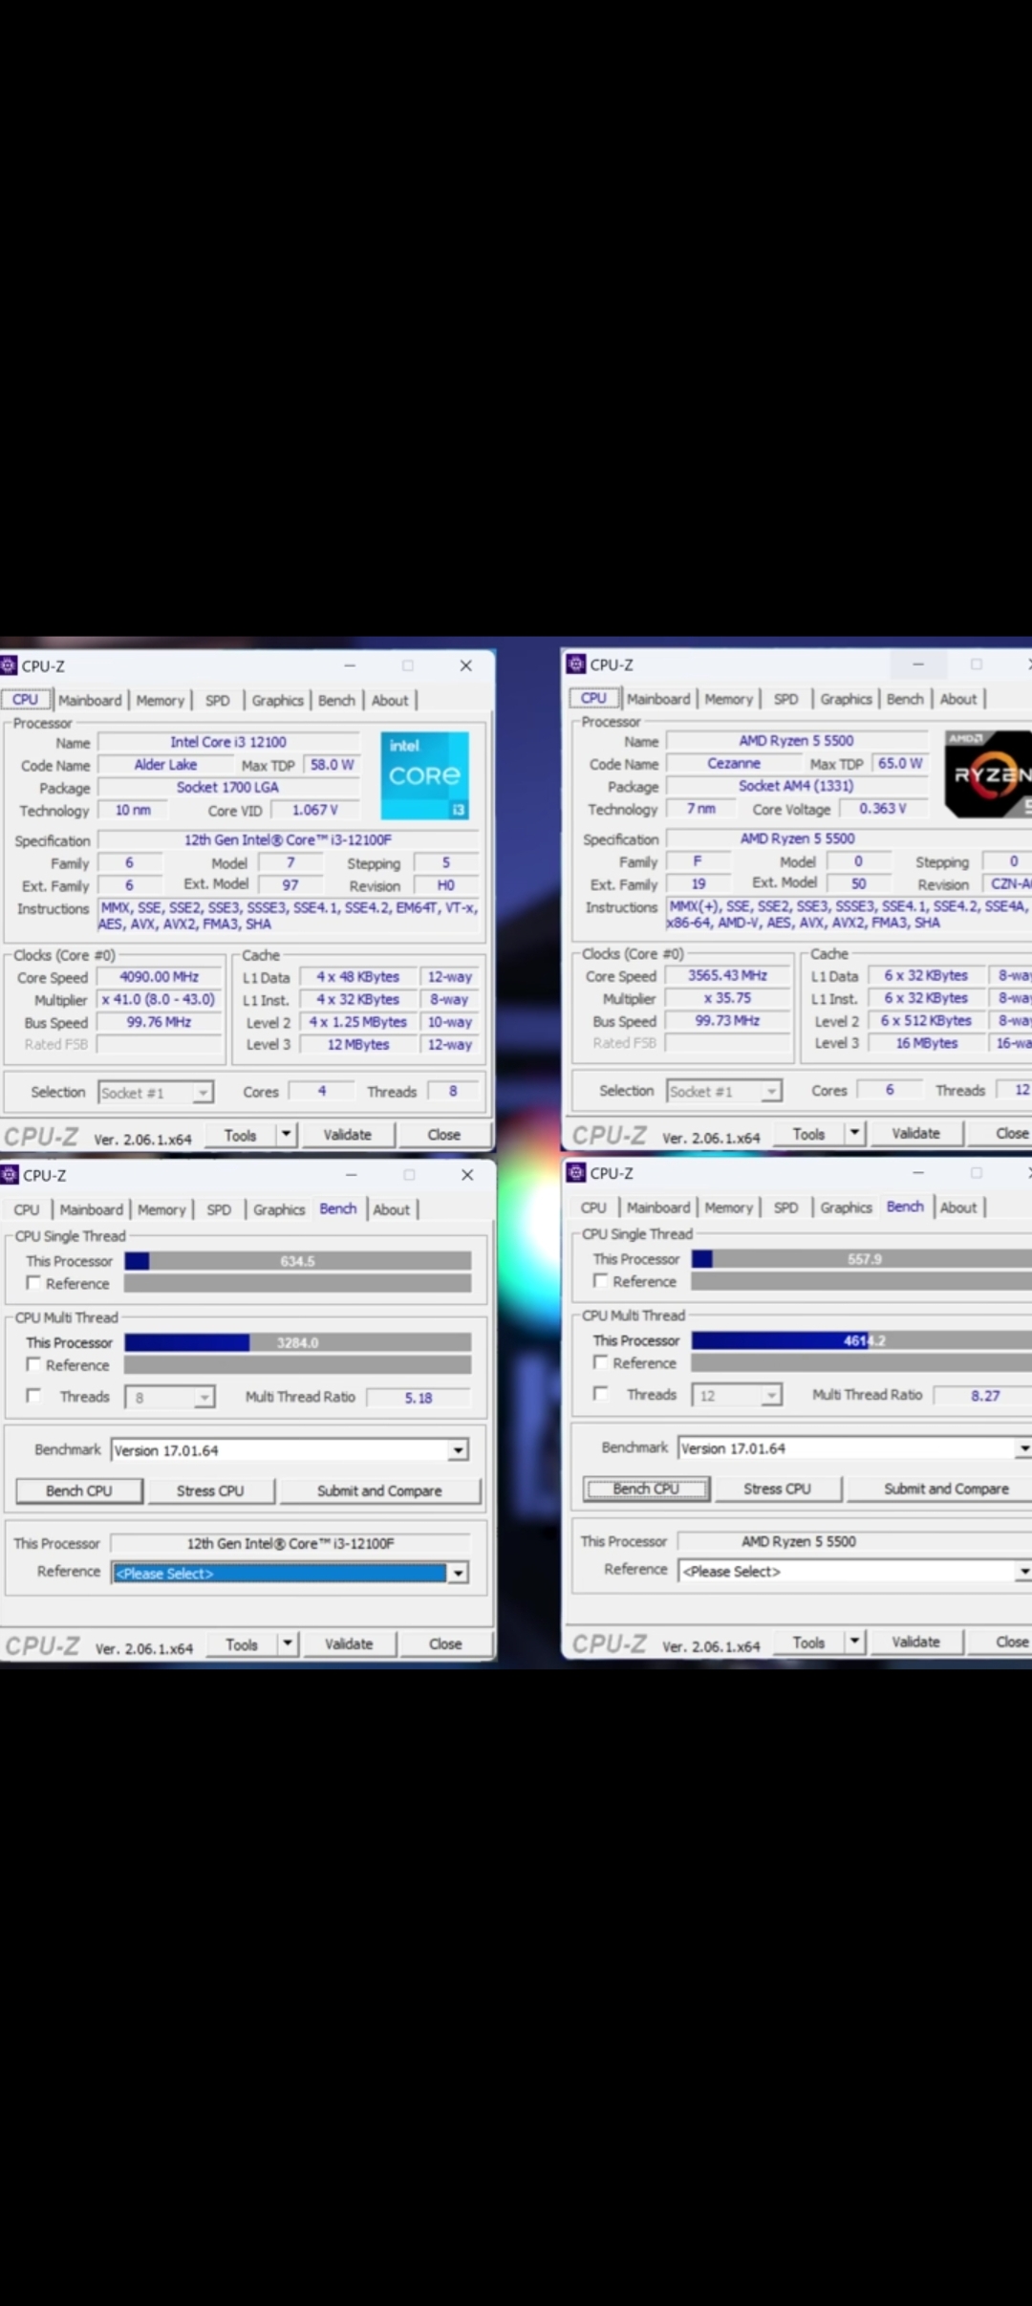Click the CPU-Z title icon in the Intel Bench window
This screenshot has height=2306, width=1032.
[x=10, y=1174]
